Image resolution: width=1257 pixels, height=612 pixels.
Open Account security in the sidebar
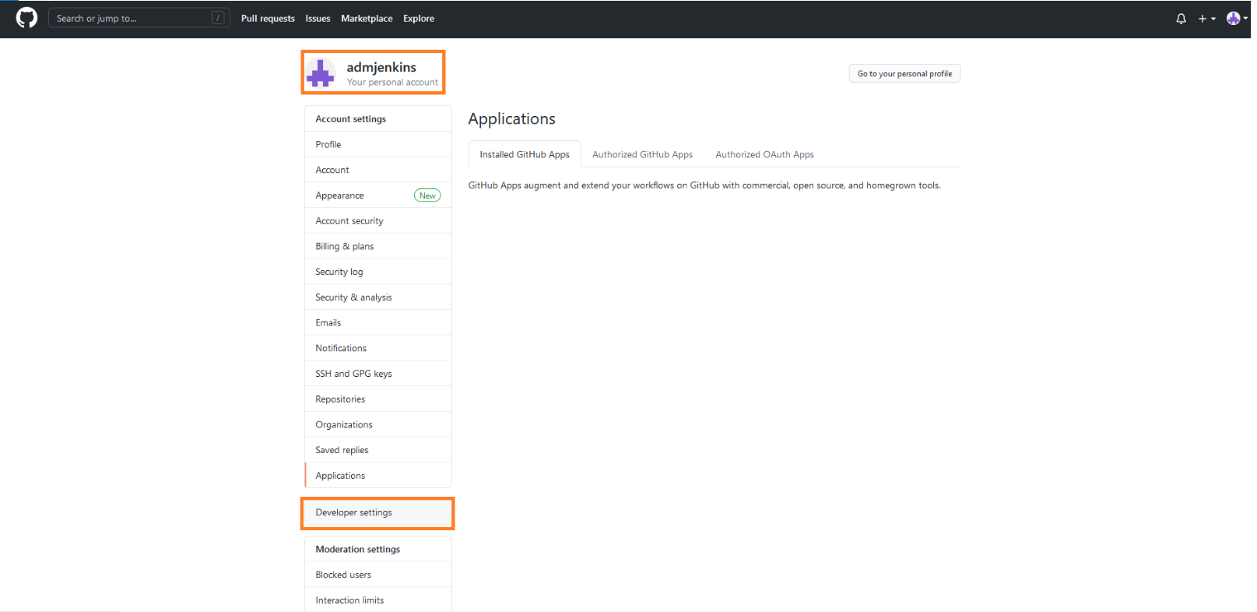click(x=349, y=221)
